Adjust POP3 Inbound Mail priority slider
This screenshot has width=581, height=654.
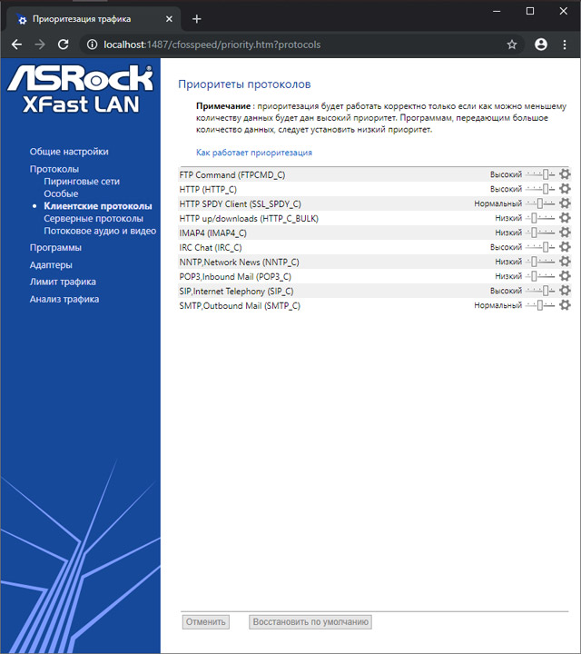[x=540, y=276]
